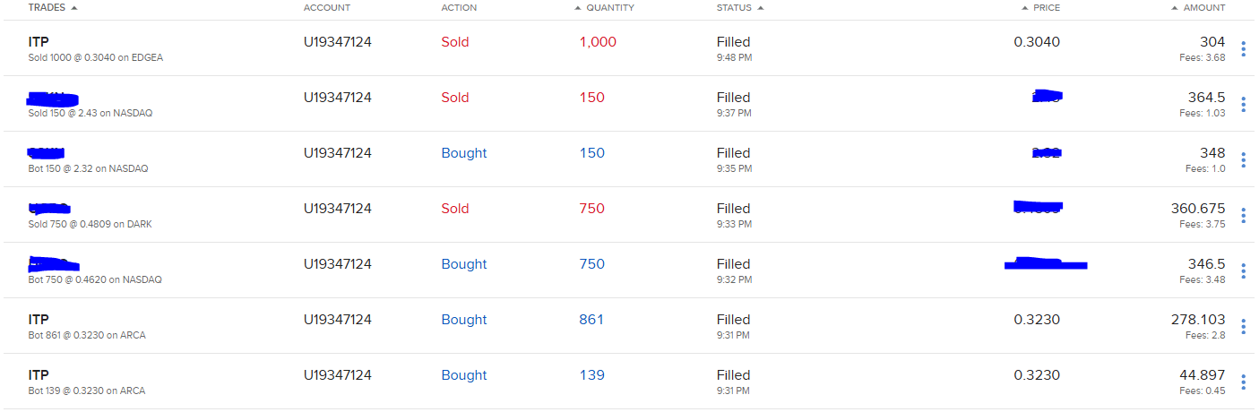1259x412 pixels.
Task: Open three-dot menu for ITP Bot 139 trade
Action: [1243, 382]
